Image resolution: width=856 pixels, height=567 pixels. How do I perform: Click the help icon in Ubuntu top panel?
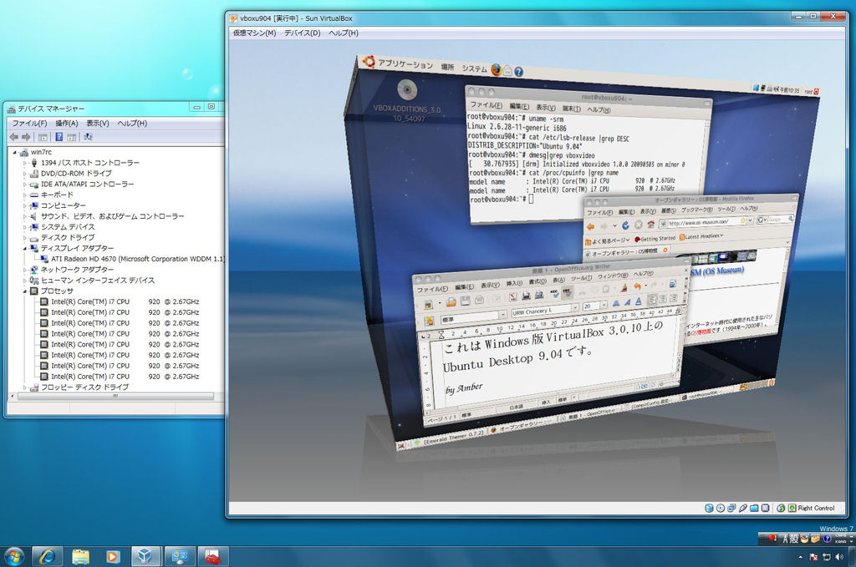[518, 72]
